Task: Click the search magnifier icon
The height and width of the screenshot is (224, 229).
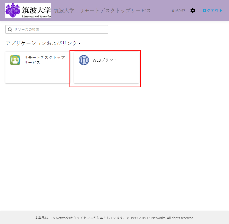Action: 10,30
